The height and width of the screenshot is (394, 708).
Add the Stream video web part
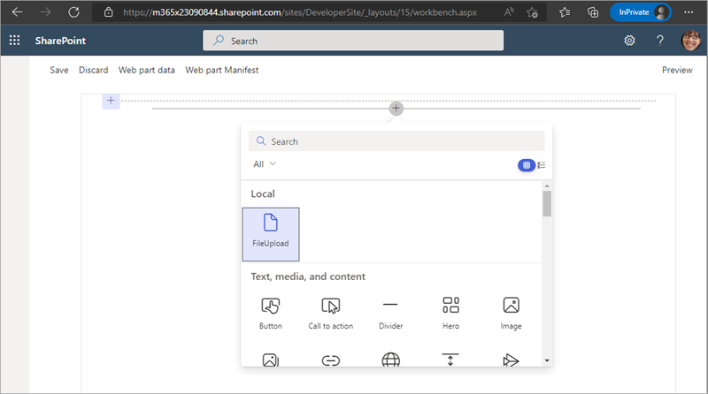coord(511,360)
